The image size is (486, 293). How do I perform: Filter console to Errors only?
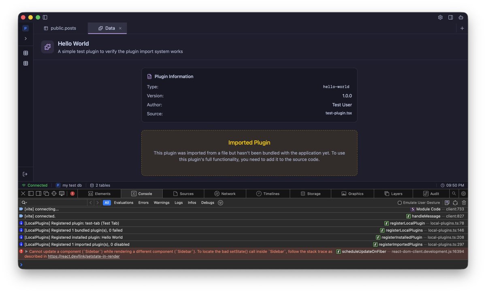[143, 202]
